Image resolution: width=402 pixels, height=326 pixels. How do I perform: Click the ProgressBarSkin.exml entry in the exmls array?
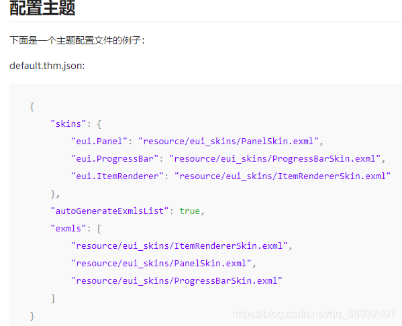(x=177, y=280)
